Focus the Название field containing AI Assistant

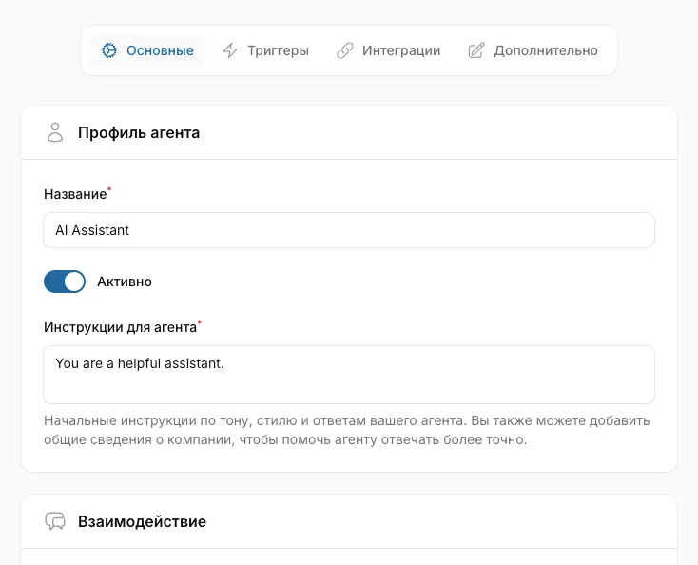[x=349, y=230]
